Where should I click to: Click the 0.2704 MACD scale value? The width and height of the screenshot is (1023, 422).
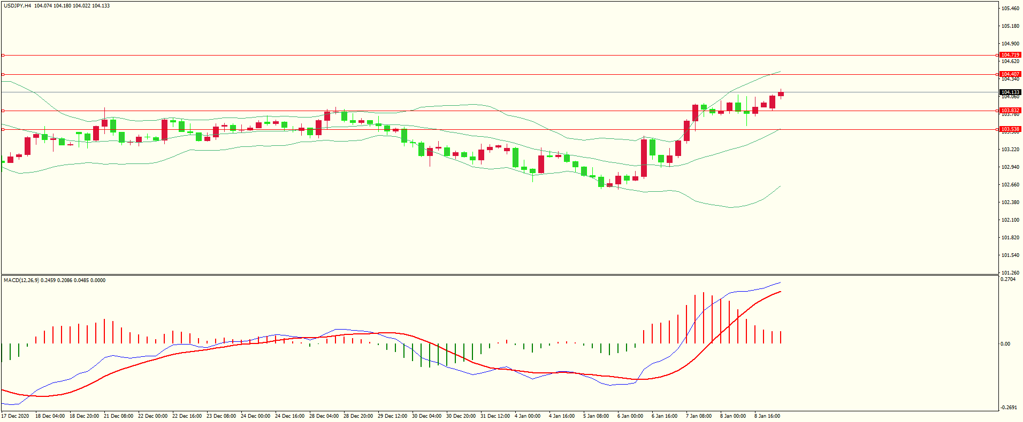point(1008,279)
